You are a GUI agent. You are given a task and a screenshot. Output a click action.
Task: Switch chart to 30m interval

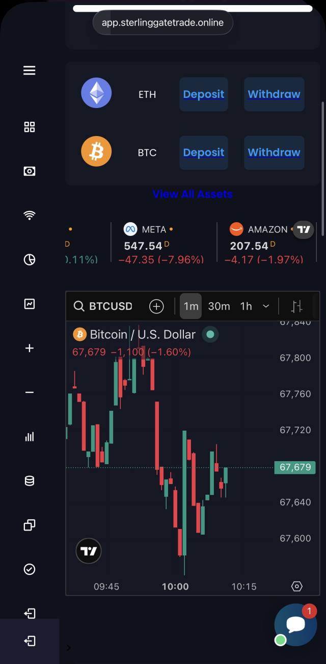pyautogui.click(x=219, y=306)
